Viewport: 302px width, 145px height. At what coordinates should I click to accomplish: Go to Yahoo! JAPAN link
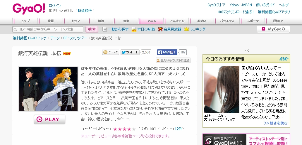[241, 5]
